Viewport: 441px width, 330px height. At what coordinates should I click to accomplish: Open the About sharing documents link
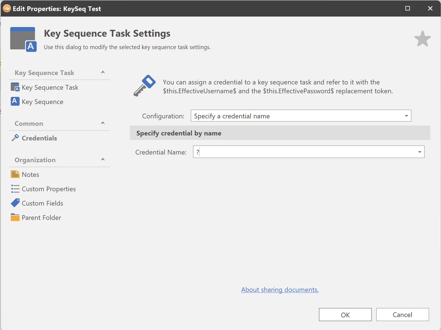click(x=280, y=290)
